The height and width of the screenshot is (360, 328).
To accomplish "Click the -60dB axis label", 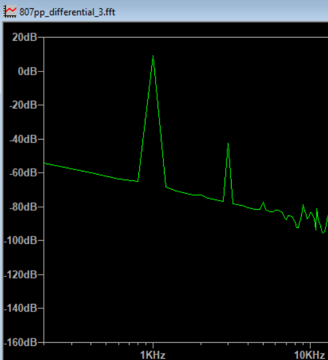I will (x=23, y=173).
